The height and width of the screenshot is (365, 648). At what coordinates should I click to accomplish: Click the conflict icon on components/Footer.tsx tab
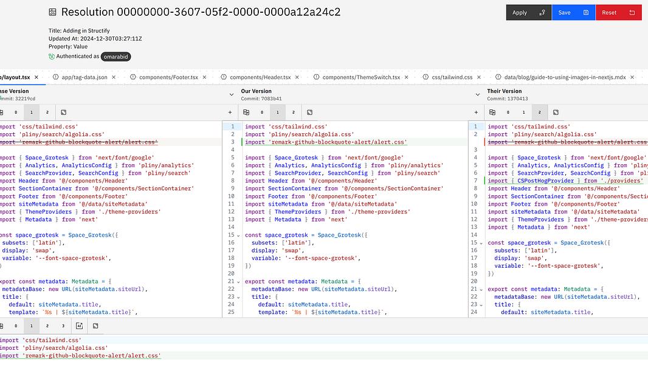(133, 77)
